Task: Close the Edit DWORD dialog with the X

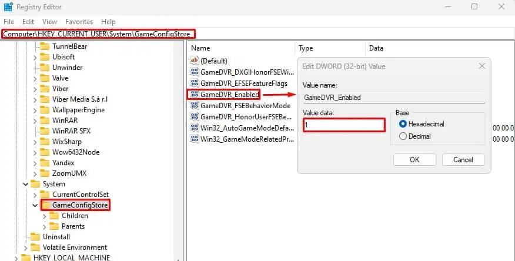Action: tap(482, 66)
